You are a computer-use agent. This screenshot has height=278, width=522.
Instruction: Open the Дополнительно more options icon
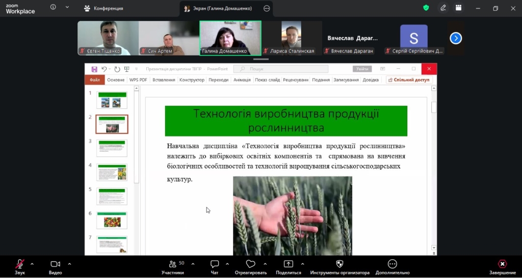click(392, 264)
